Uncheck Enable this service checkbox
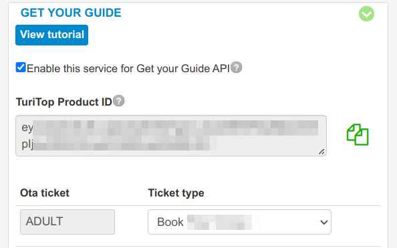The height and width of the screenshot is (248, 397). pyautogui.click(x=21, y=68)
